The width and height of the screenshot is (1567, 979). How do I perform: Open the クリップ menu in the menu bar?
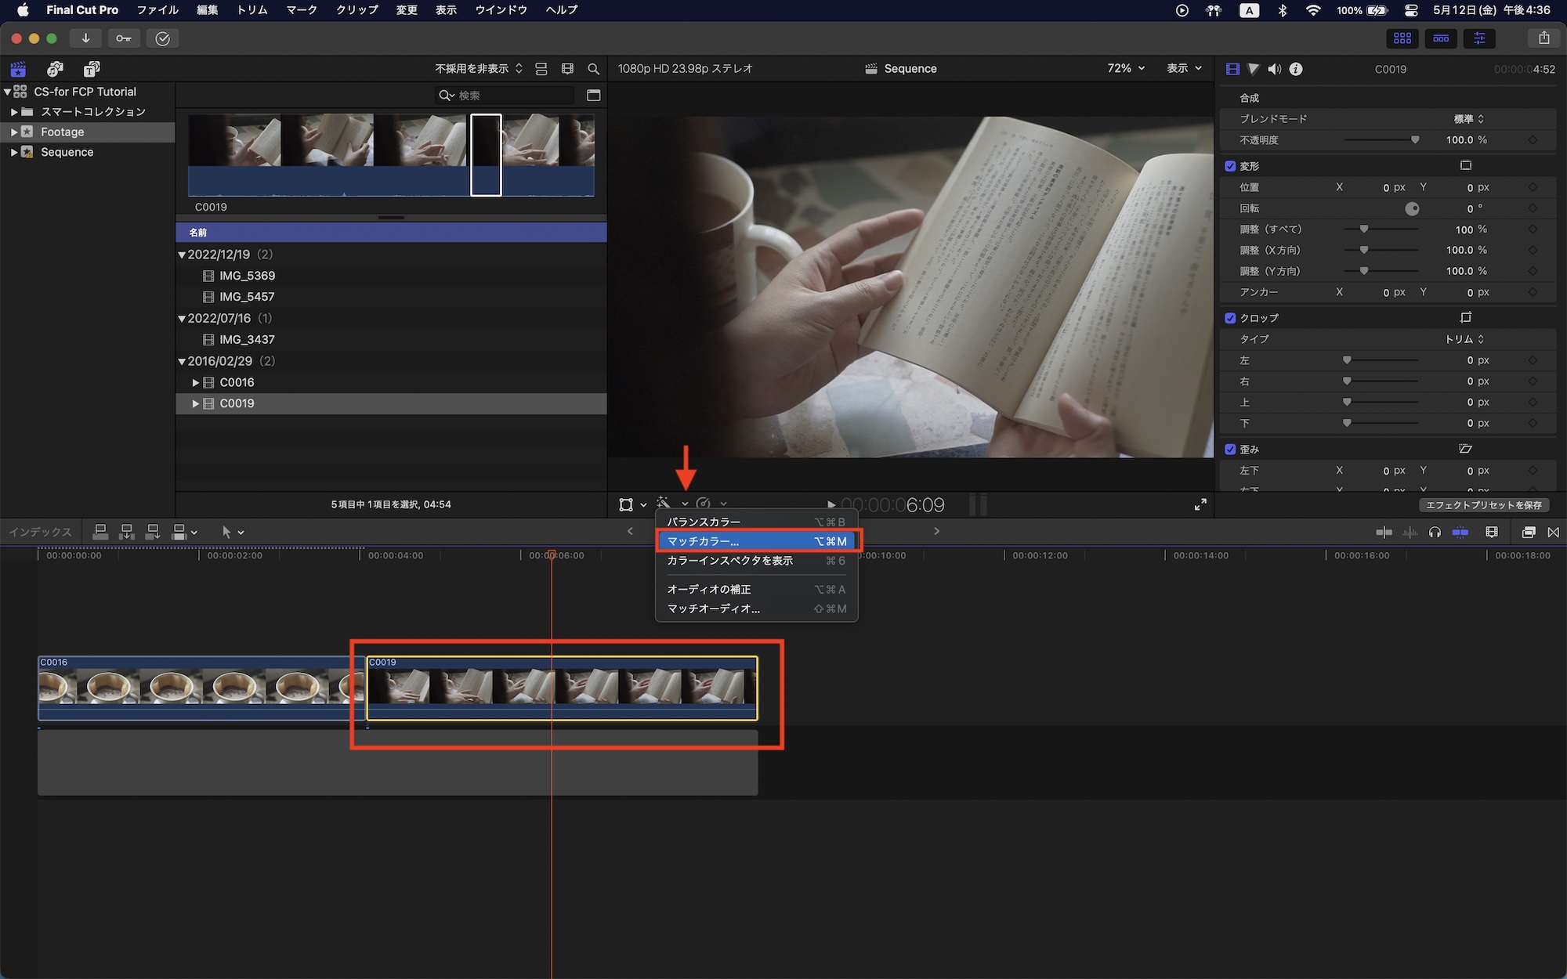pos(356,10)
